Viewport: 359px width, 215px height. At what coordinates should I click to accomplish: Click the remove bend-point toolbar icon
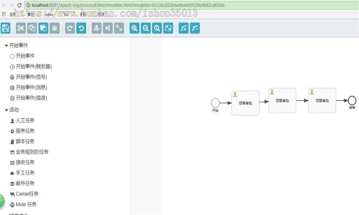pyautogui.click(x=195, y=28)
